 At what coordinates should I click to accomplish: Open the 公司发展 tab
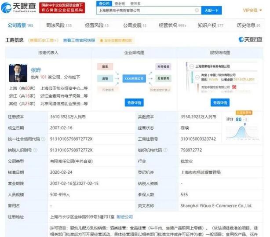pos(135,26)
